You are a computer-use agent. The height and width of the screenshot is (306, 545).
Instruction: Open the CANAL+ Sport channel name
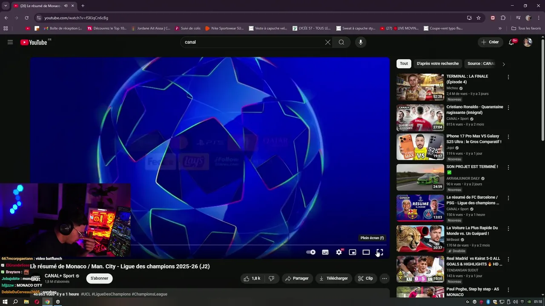(x=59, y=276)
